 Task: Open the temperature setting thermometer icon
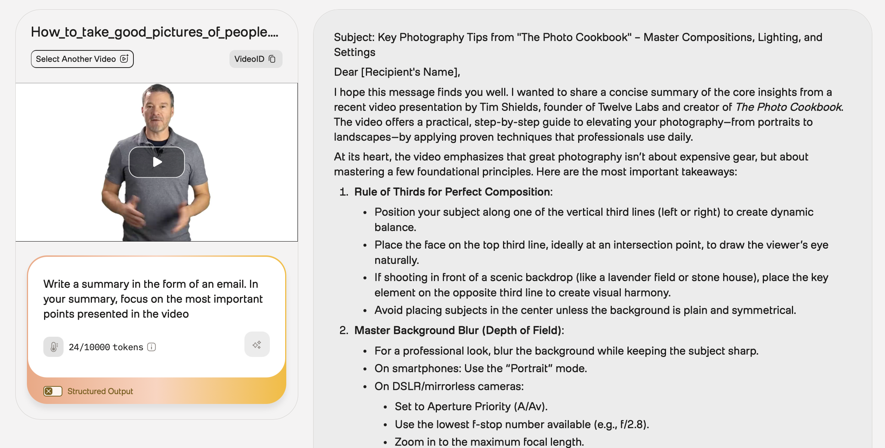pos(53,347)
